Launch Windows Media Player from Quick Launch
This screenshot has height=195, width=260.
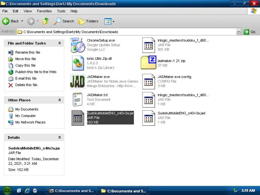tap(35, 191)
